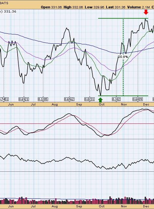Click the 0.6921 value label

[24, 99]
